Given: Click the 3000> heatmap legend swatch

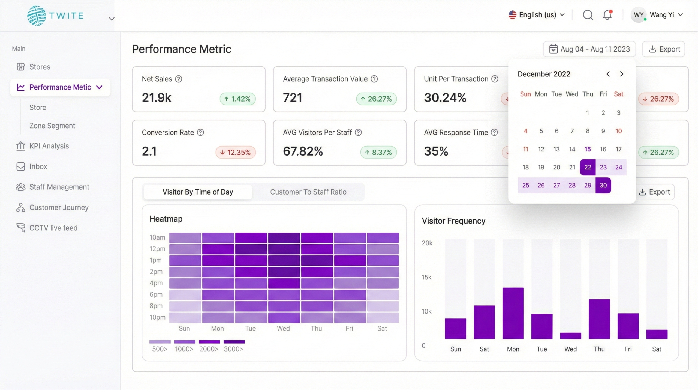Looking at the screenshot, I should point(234,342).
